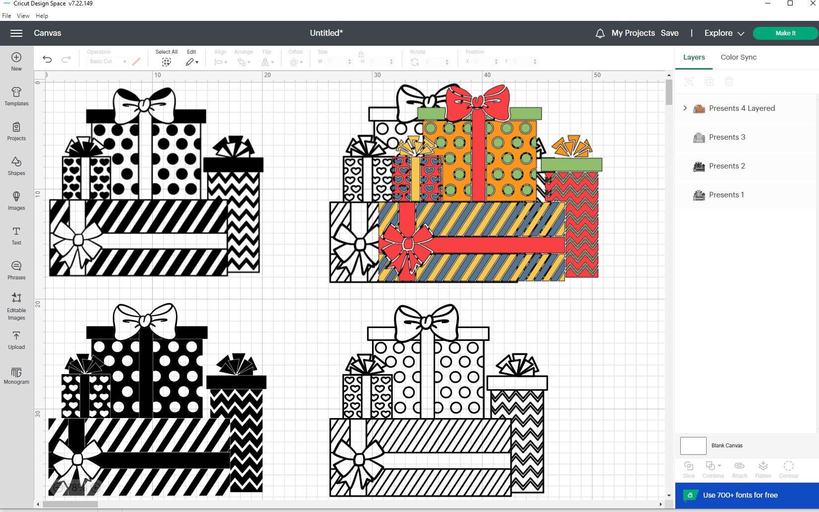819x512 pixels.
Task: Click the Flatten icon
Action: 763,469
